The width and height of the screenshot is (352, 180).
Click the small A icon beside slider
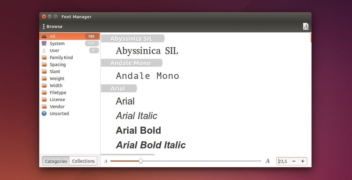pyautogui.click(x=106, y=161)
